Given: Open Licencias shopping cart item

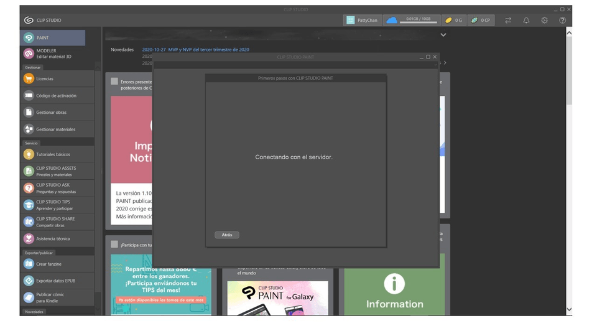Looking at the screenshot, I should pos(52,79).
